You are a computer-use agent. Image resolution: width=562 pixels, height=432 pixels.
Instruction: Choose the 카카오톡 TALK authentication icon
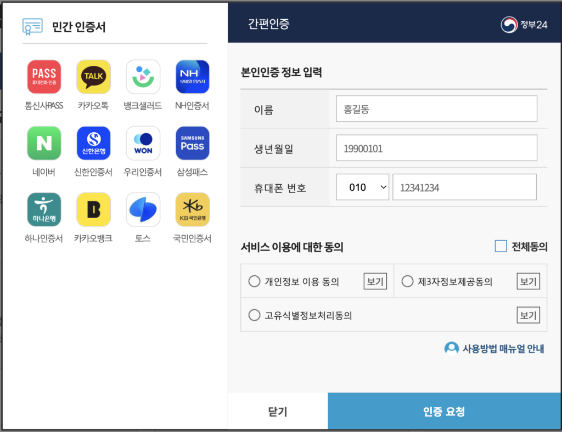tap(93, 77)
